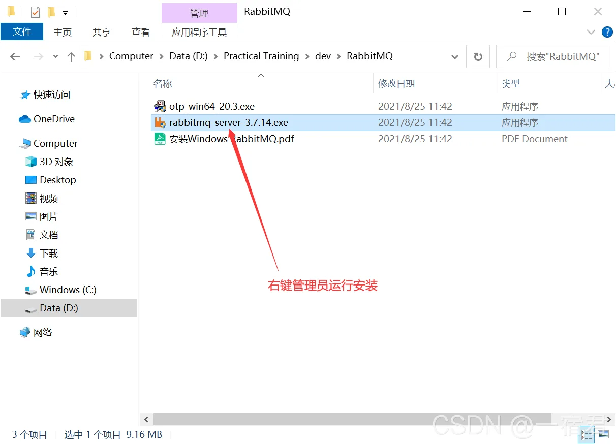
Task: Jump to Data (D:) in the breadcrumb
Action: pos(189,56)
